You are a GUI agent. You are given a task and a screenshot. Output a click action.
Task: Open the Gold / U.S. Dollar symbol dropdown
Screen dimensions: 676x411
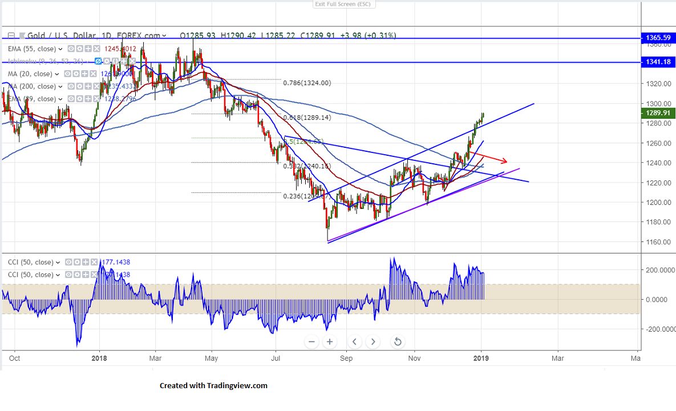(164, 36)
